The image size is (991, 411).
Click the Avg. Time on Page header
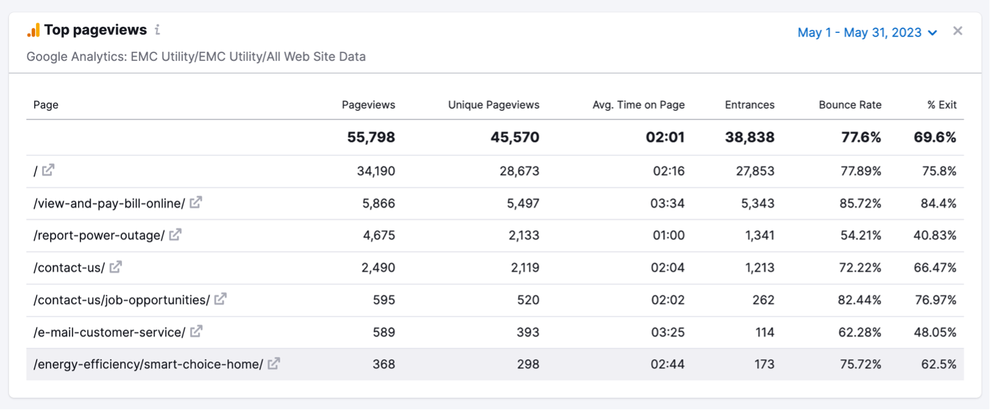(x=638, y=105)
